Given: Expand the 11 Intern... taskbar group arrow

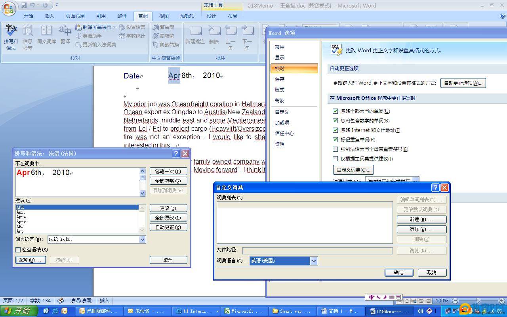Looking at the screenshot, I should click(217, 311).
